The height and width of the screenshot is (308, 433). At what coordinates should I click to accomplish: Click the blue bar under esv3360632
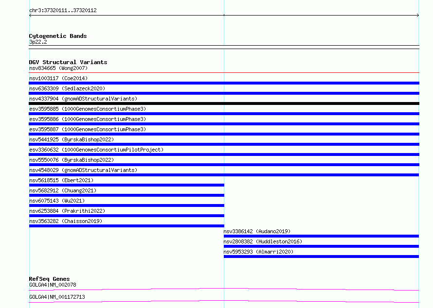[224, 154]
